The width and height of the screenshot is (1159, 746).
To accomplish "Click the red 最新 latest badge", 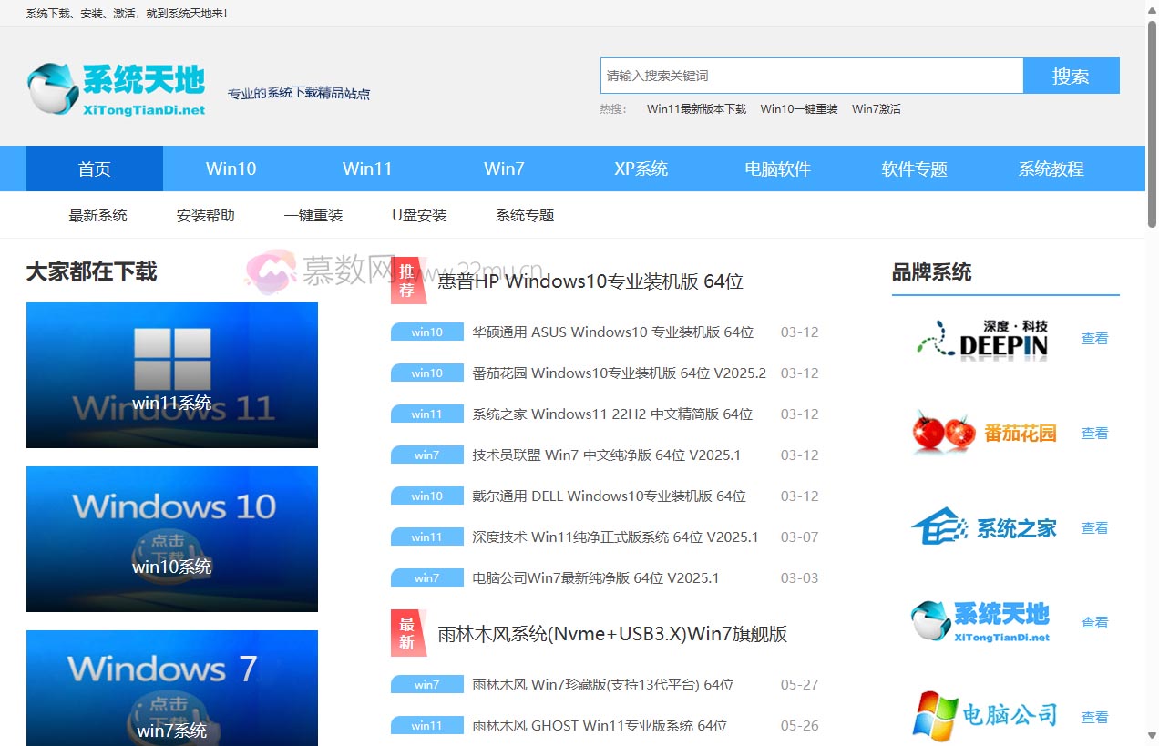I will (407, 633).
